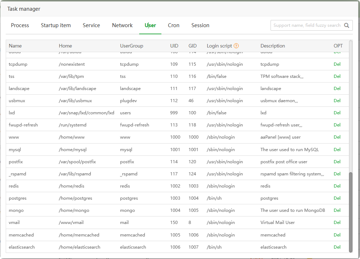Click Del for the vmail user
Image resolution: width=360 pixels, height=259 pixels.
pyautogui.click(x=337, y=223)
